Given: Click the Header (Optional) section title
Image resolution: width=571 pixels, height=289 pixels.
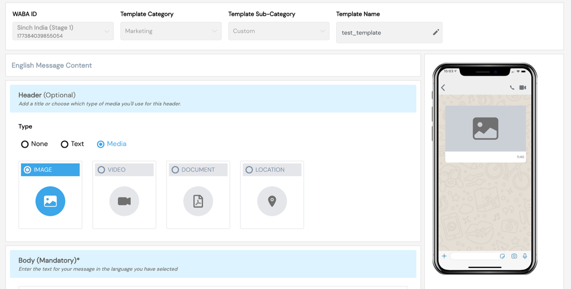Looking at the screenshot, I should tap(47, 95).
